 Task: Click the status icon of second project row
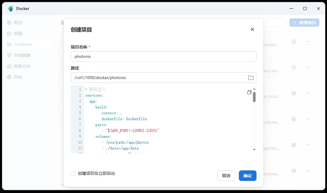293,67
